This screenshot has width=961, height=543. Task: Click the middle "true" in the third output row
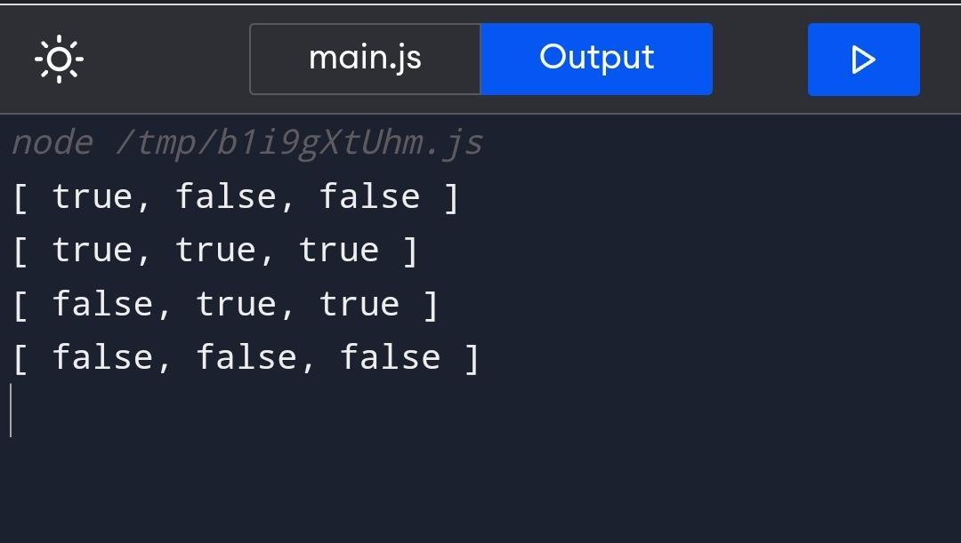pos(236,305)
